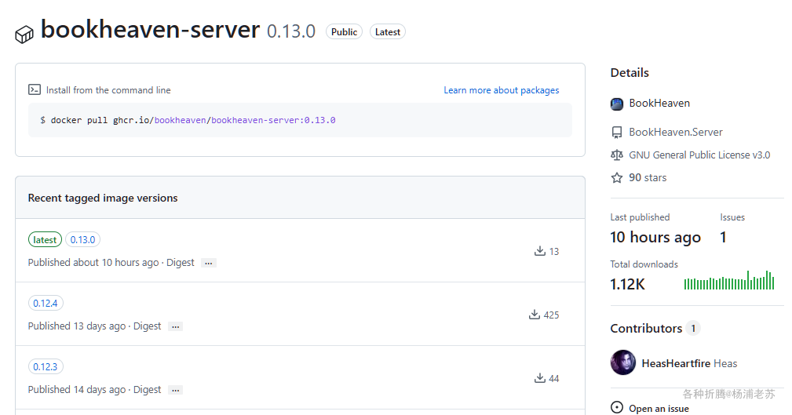
Task: Click the Public badge in header
Action: (x=344, y=32)
